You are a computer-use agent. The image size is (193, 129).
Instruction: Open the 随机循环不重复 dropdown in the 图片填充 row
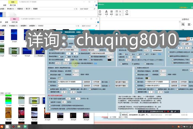click(x=122, y=82)
